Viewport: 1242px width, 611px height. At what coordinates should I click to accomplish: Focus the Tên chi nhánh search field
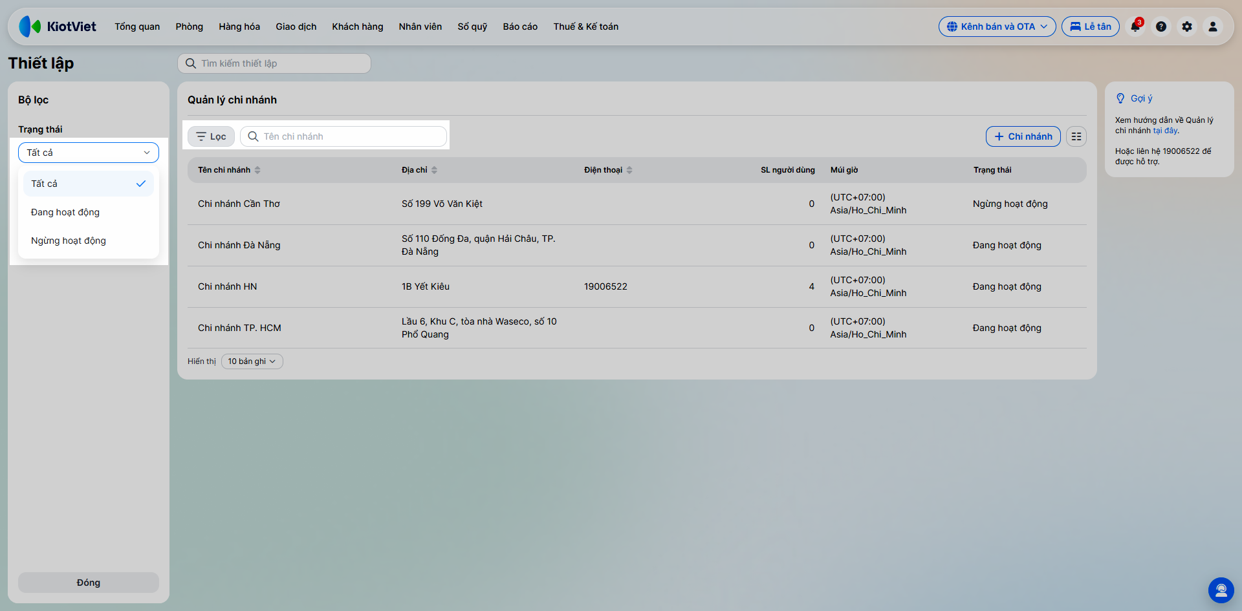pyautogui.click(x=343, y=136)
